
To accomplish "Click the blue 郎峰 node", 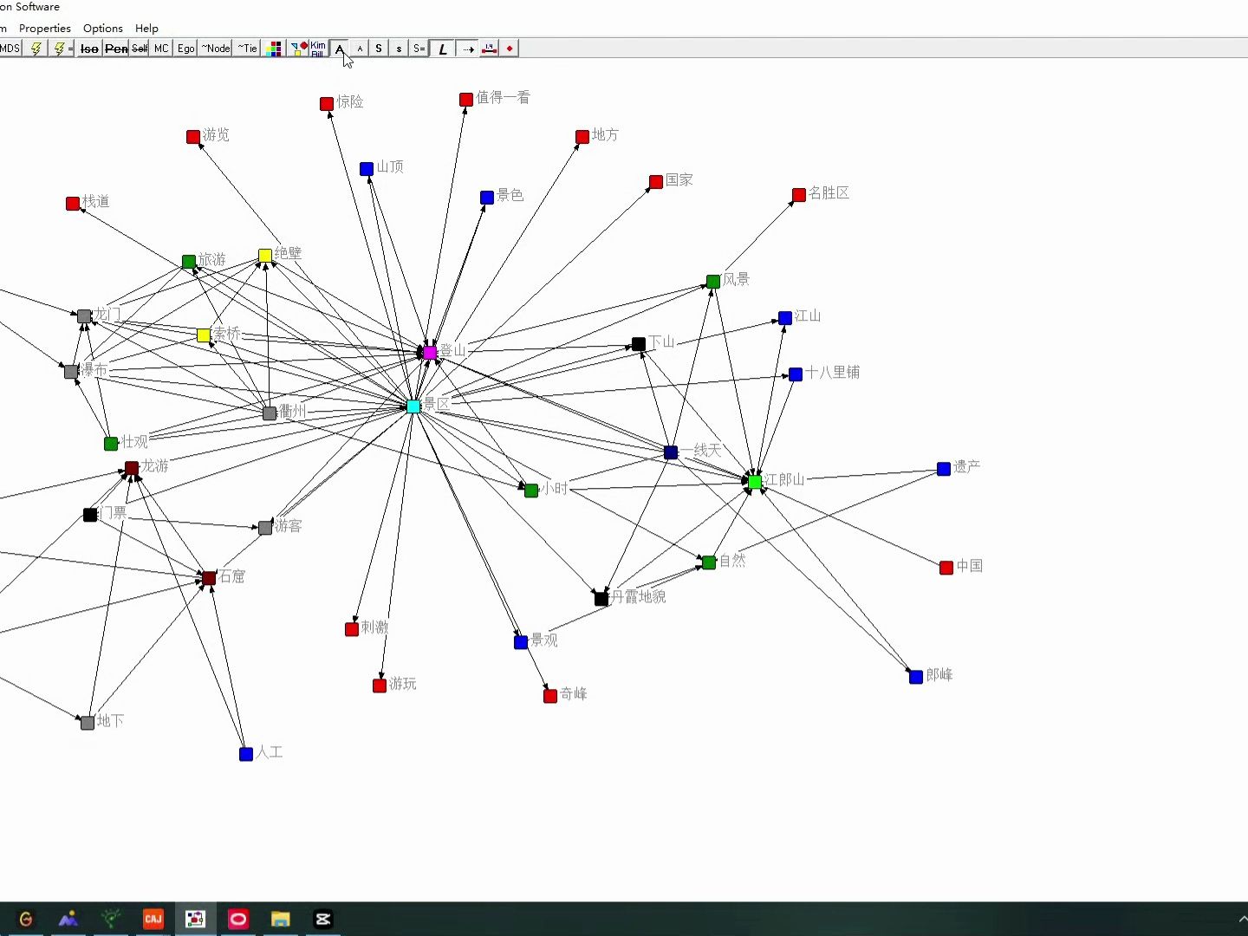I will (x=916, y=677).
